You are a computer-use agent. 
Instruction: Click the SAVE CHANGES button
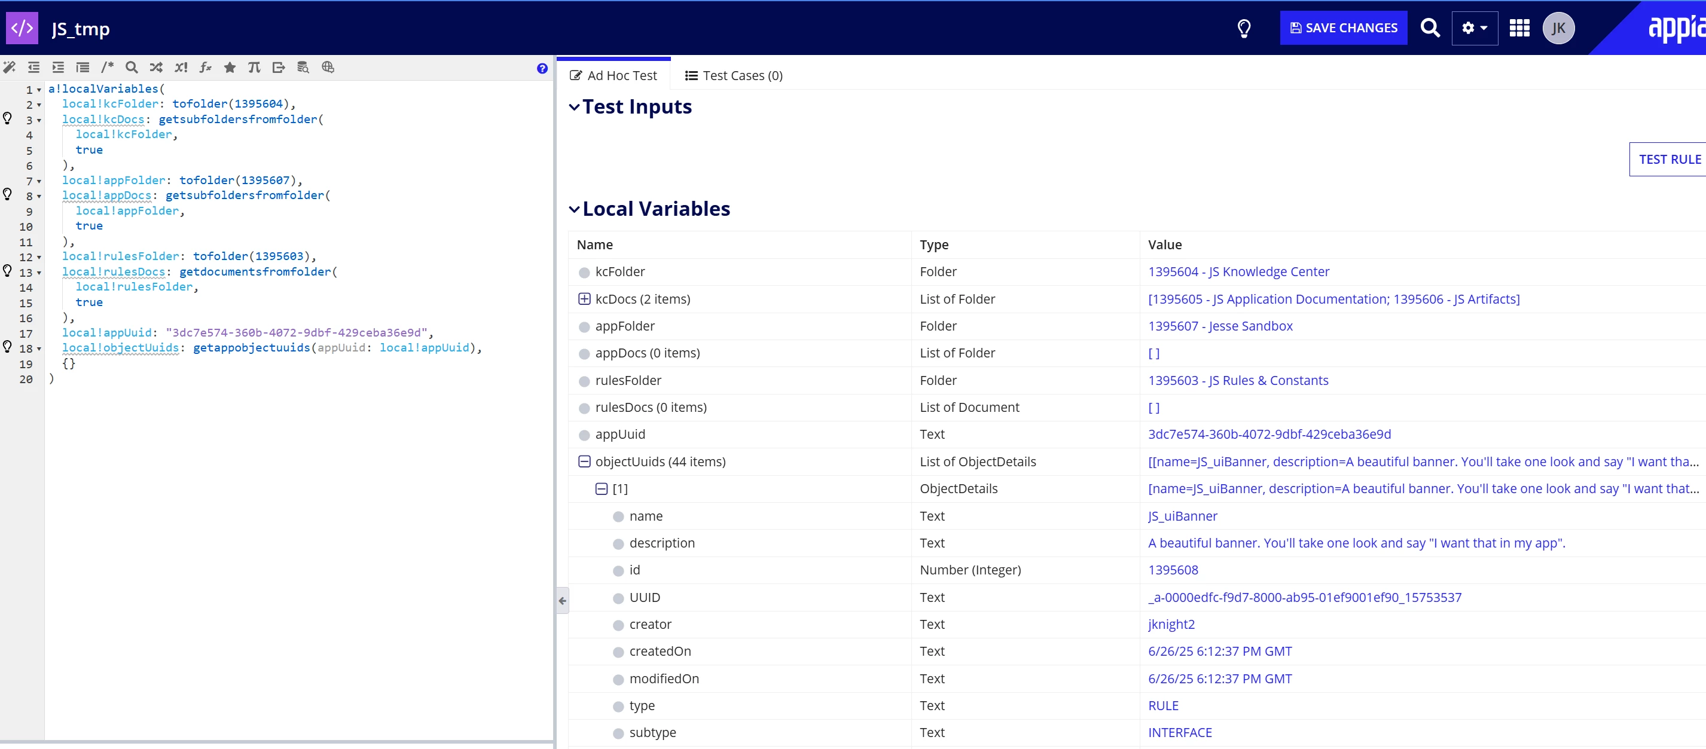(x=1344, y=28)
